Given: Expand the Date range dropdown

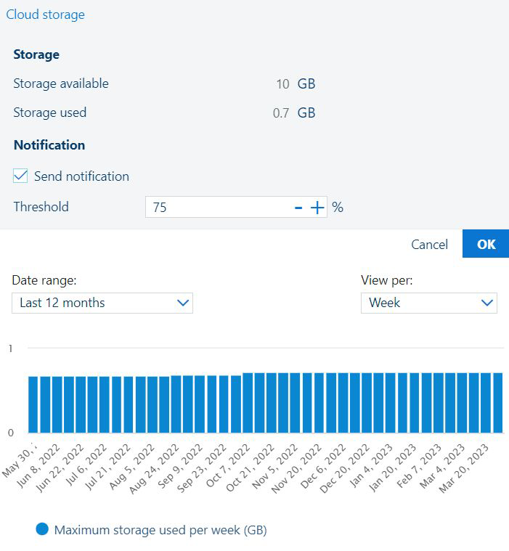Looking at the screenshot, I should tap(102, 303).
